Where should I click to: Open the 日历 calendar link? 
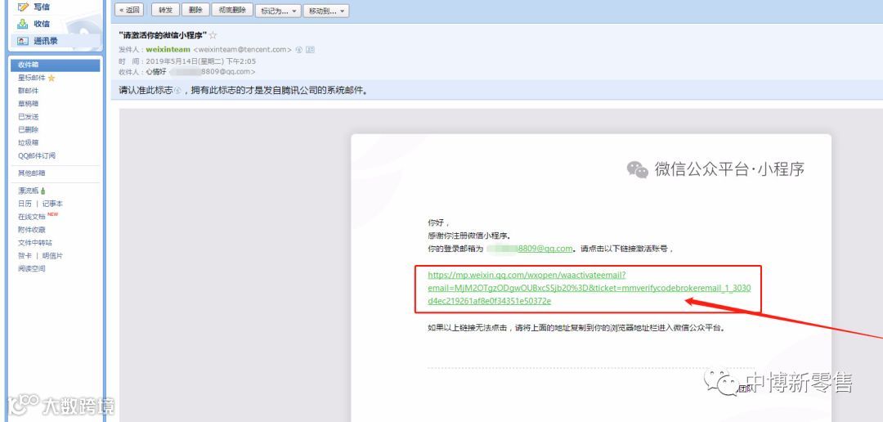tap(25, 204)
